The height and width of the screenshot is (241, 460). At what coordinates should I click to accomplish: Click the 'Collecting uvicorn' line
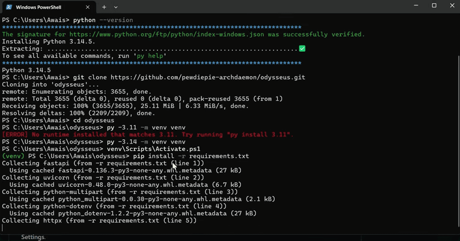click(x=103, y=177)
